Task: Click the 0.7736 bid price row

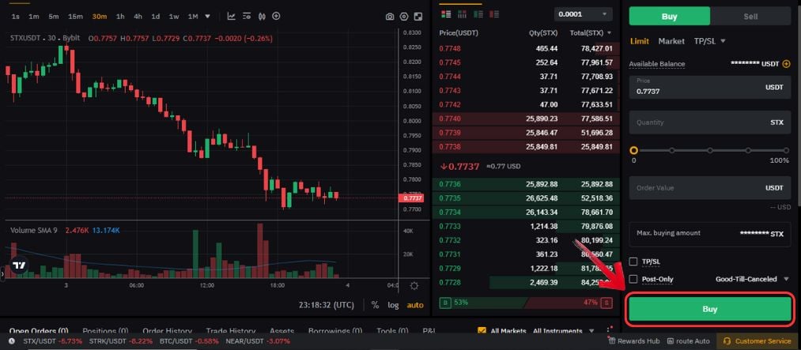Action: pyautogui.click(x=526, y=184)
